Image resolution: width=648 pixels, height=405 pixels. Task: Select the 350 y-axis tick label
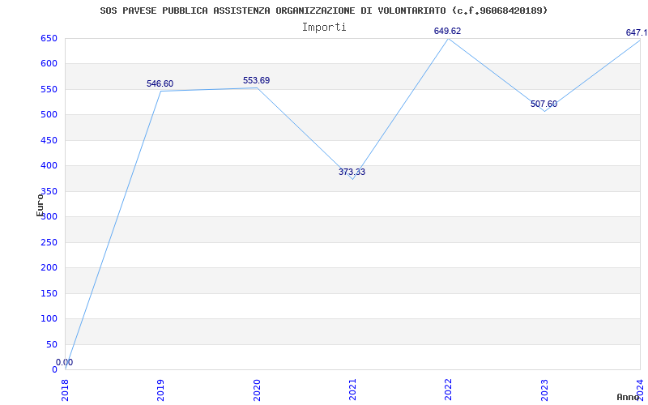point(49,191)
